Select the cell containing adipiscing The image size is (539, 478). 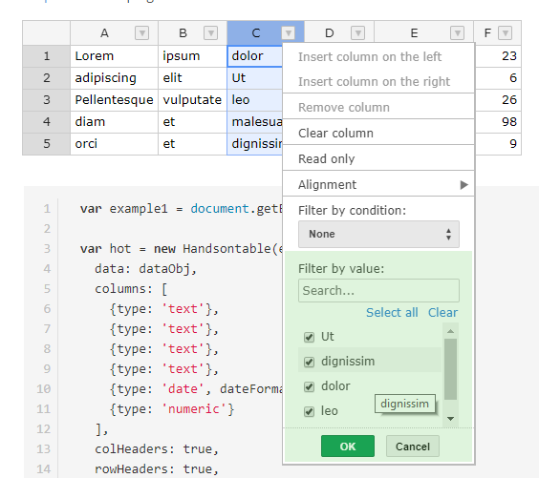pos(114,78)
